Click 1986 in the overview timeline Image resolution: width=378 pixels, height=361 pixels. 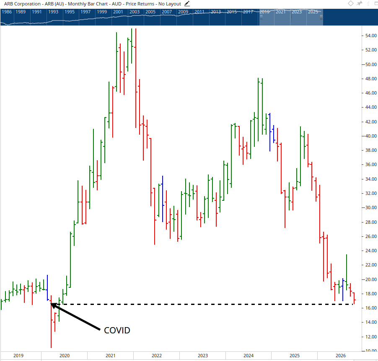pyautogui.click(x=7, y=12)
